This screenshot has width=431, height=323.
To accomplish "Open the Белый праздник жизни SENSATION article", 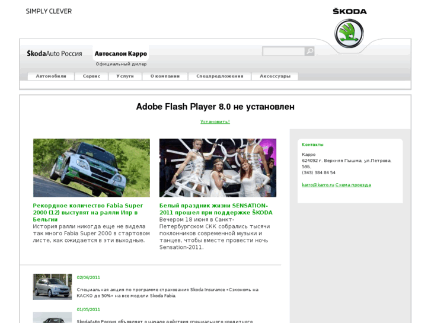I will (x=216, y=209).
